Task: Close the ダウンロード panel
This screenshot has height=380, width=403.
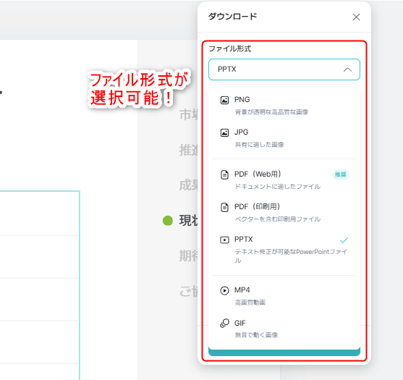Action: click(x=356, y=17)
